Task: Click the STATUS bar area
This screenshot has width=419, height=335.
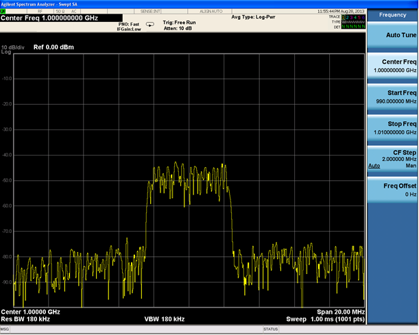Action: tap(271, 330)
